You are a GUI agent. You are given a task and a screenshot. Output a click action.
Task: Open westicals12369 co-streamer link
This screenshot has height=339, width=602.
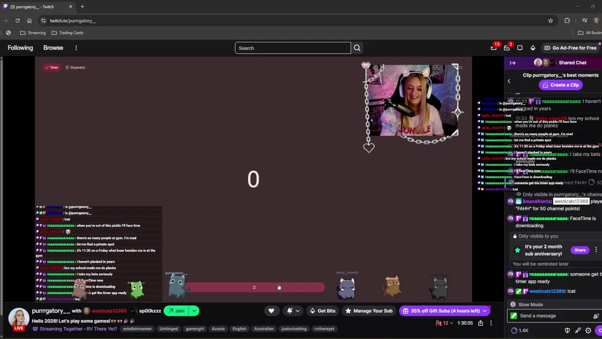point(109,311)
